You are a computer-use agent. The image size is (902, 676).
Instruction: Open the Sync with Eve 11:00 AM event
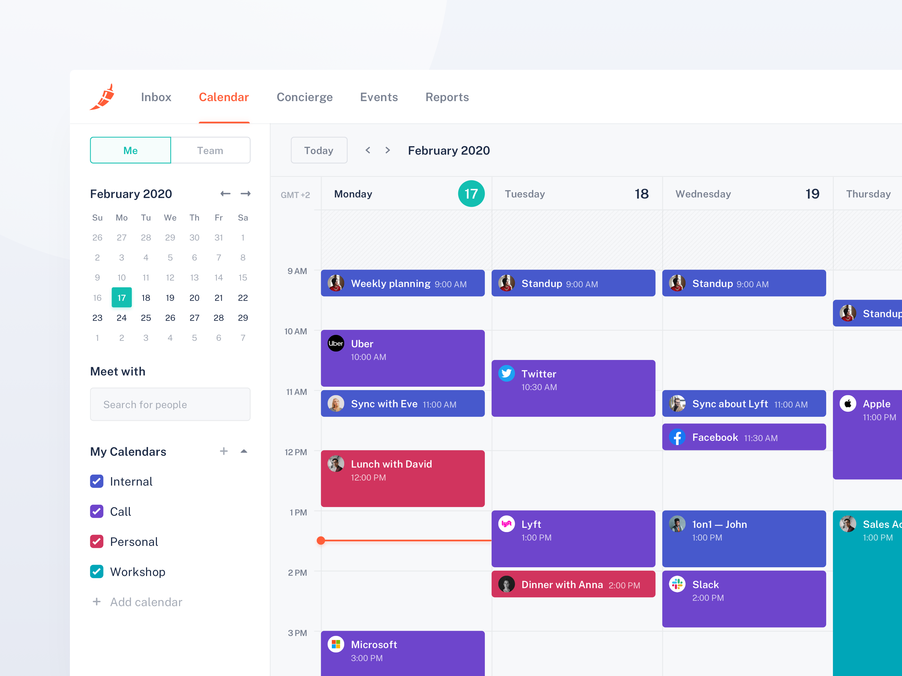click(403, 404)
